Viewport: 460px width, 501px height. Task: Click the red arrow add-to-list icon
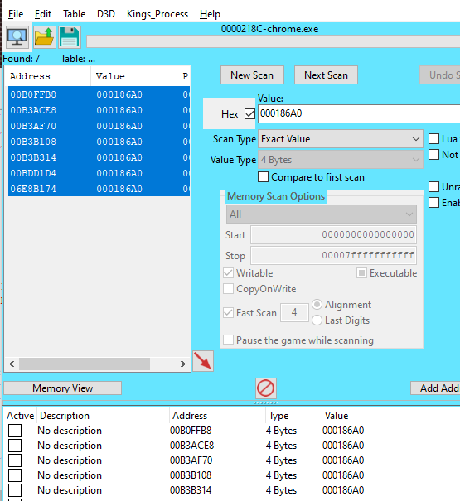click(x=203, y=361)
